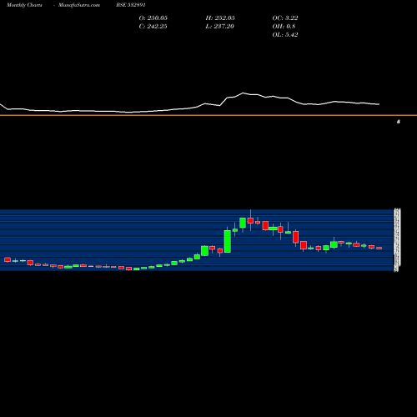Click the 'BSE 532891' symbol text

tap(131, 5)
